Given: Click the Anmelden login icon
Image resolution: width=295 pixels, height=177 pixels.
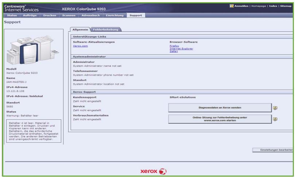Looking at the screenshot, I should tap(232, 6).
